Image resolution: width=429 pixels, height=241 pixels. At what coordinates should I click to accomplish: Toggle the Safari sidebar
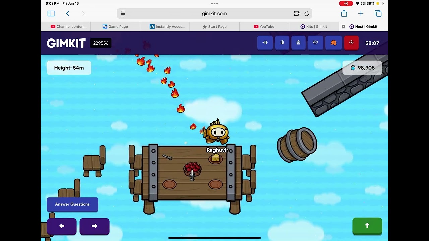pyautogui.click(x=51, y=13)
